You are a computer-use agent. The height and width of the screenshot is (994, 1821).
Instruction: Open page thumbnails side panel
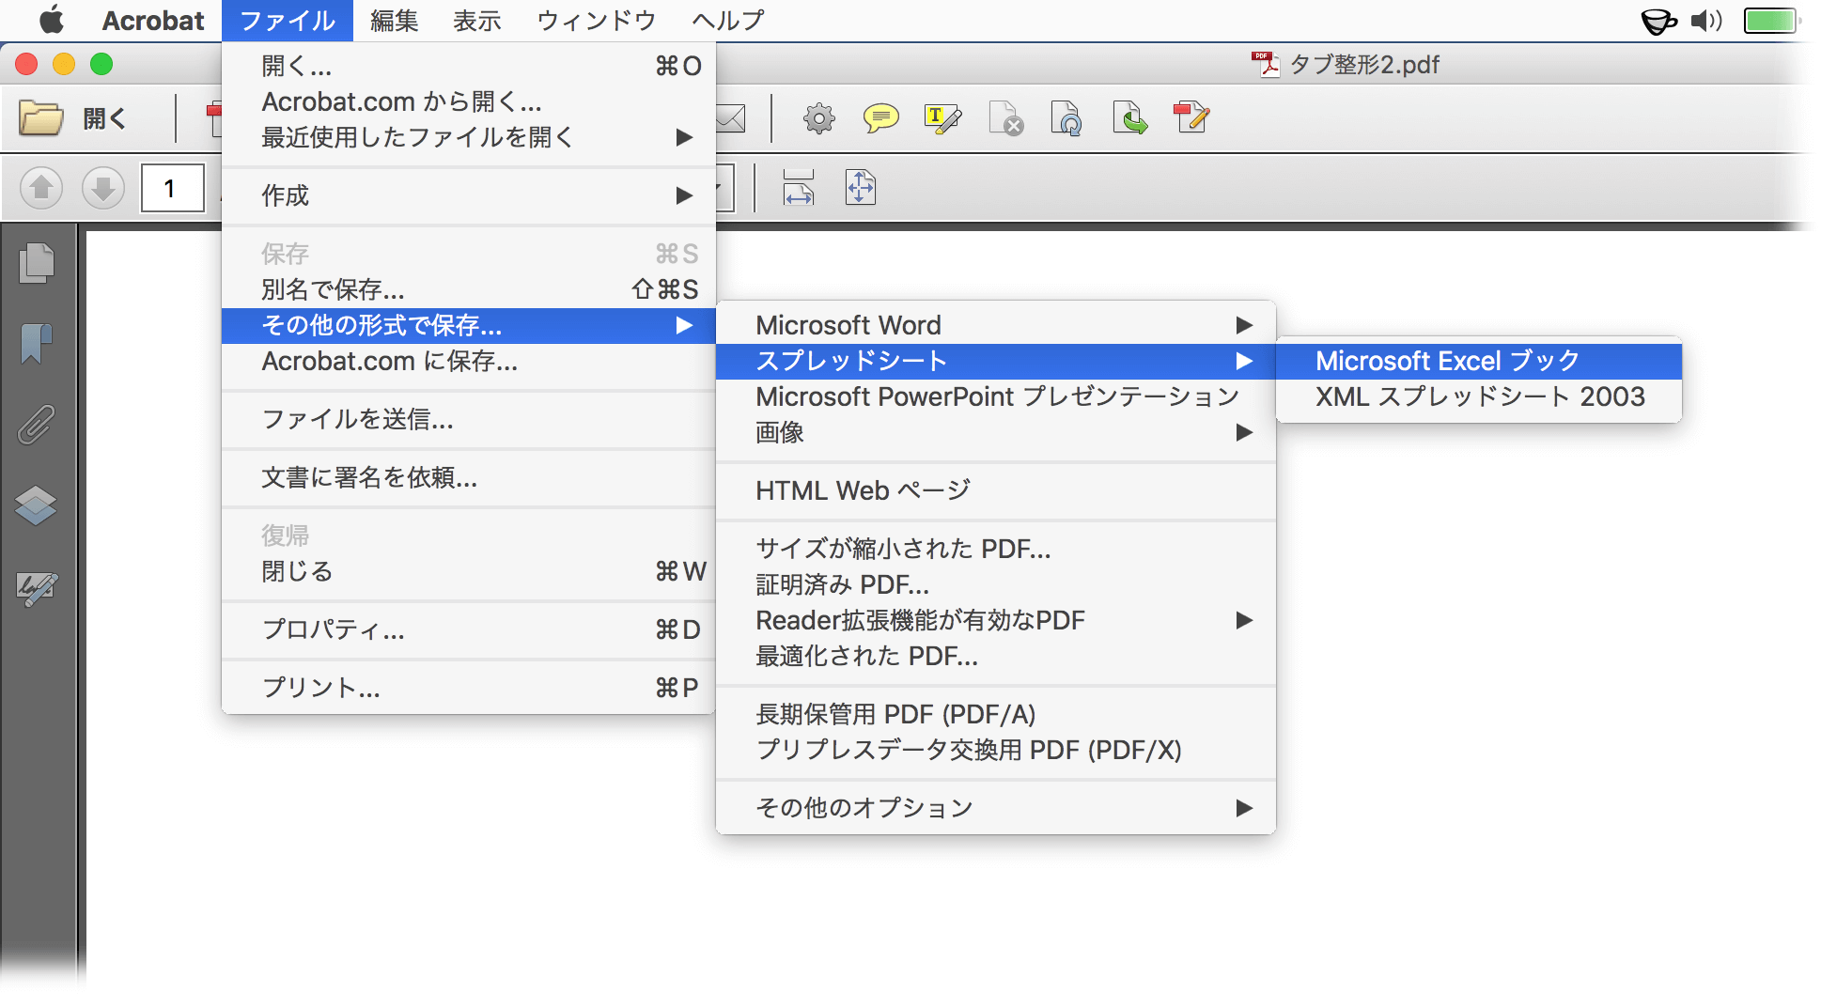37,264
